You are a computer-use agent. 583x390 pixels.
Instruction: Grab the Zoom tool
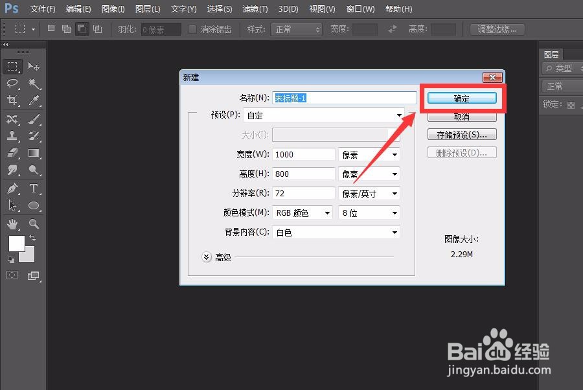tap(34, 224)
